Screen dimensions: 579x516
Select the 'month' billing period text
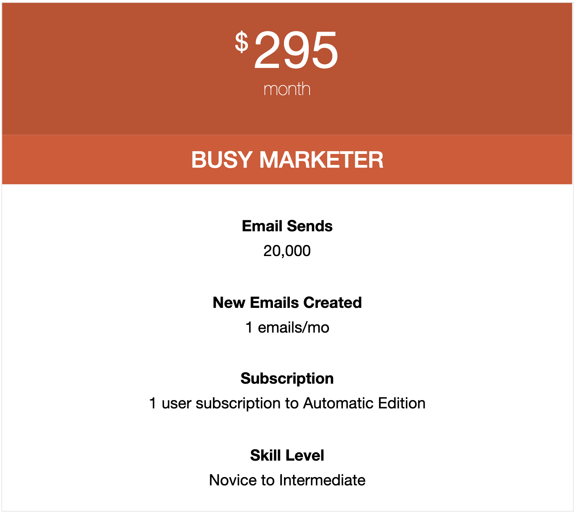coord(287,89)
